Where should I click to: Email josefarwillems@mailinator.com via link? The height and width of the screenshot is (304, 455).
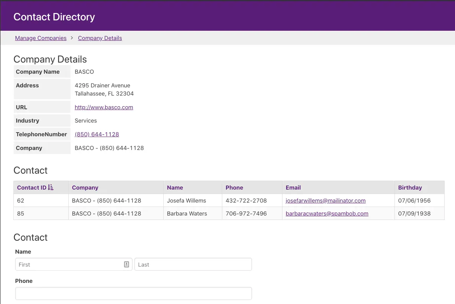tap(325, 201)
